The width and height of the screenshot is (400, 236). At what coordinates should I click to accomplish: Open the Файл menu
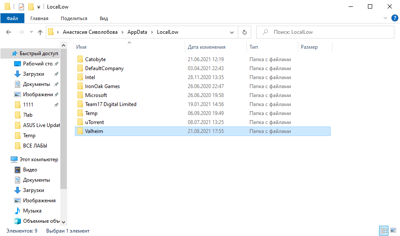coord(12,18)
